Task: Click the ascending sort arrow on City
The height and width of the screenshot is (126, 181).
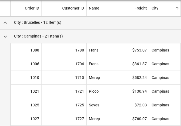Action: 177,8
